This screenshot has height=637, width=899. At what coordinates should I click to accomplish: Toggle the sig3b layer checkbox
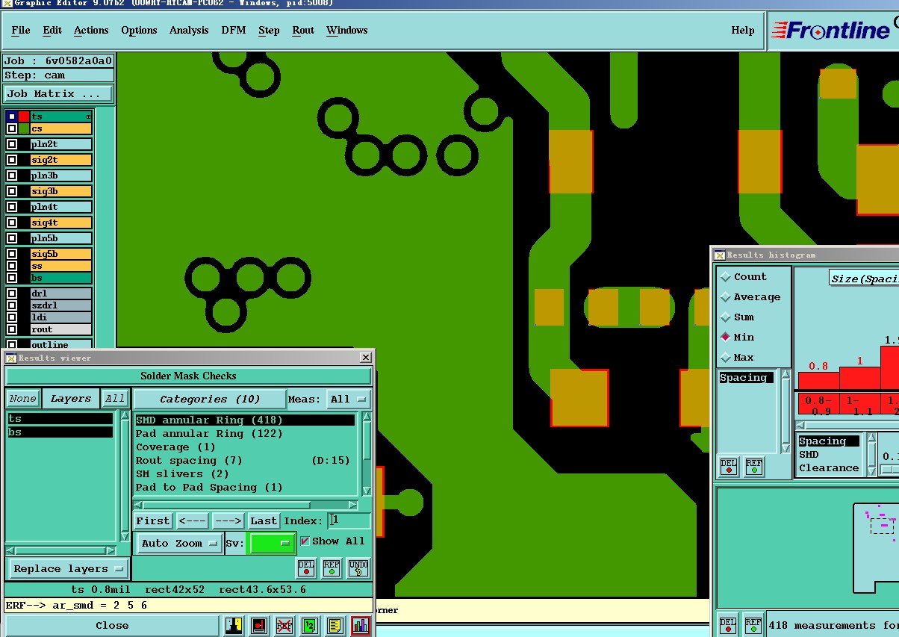[12, 191]
